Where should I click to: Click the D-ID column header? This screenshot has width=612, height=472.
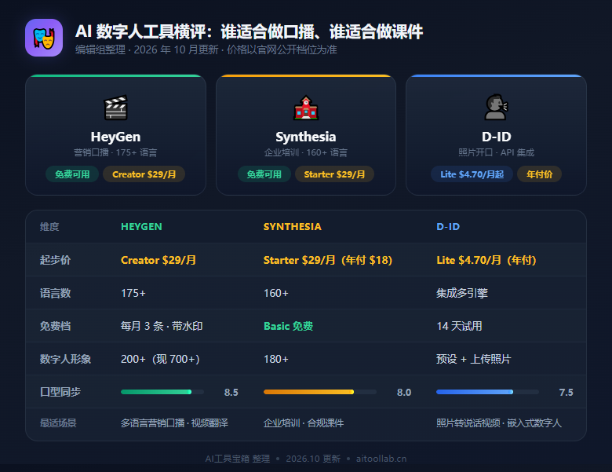tap(448, 227)
